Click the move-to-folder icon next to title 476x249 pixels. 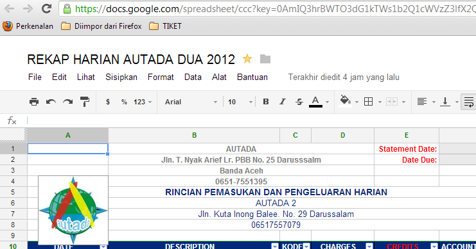[x=265, y=59]
